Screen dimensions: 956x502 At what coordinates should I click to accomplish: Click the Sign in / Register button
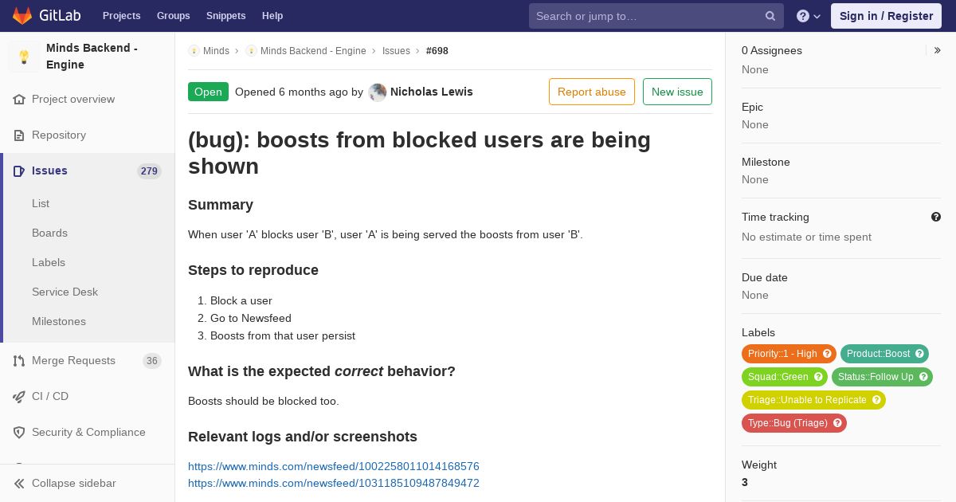(x=886, y=16)
